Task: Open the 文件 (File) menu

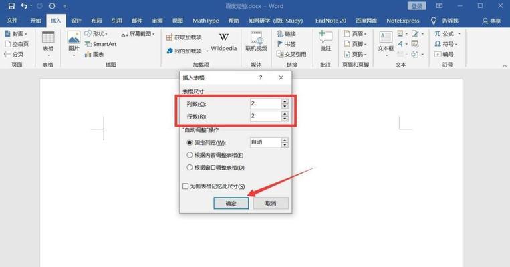Action: 12,21
